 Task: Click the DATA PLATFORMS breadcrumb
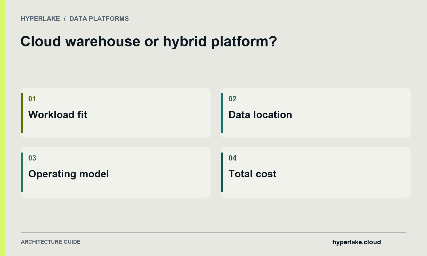pos(99,19)
